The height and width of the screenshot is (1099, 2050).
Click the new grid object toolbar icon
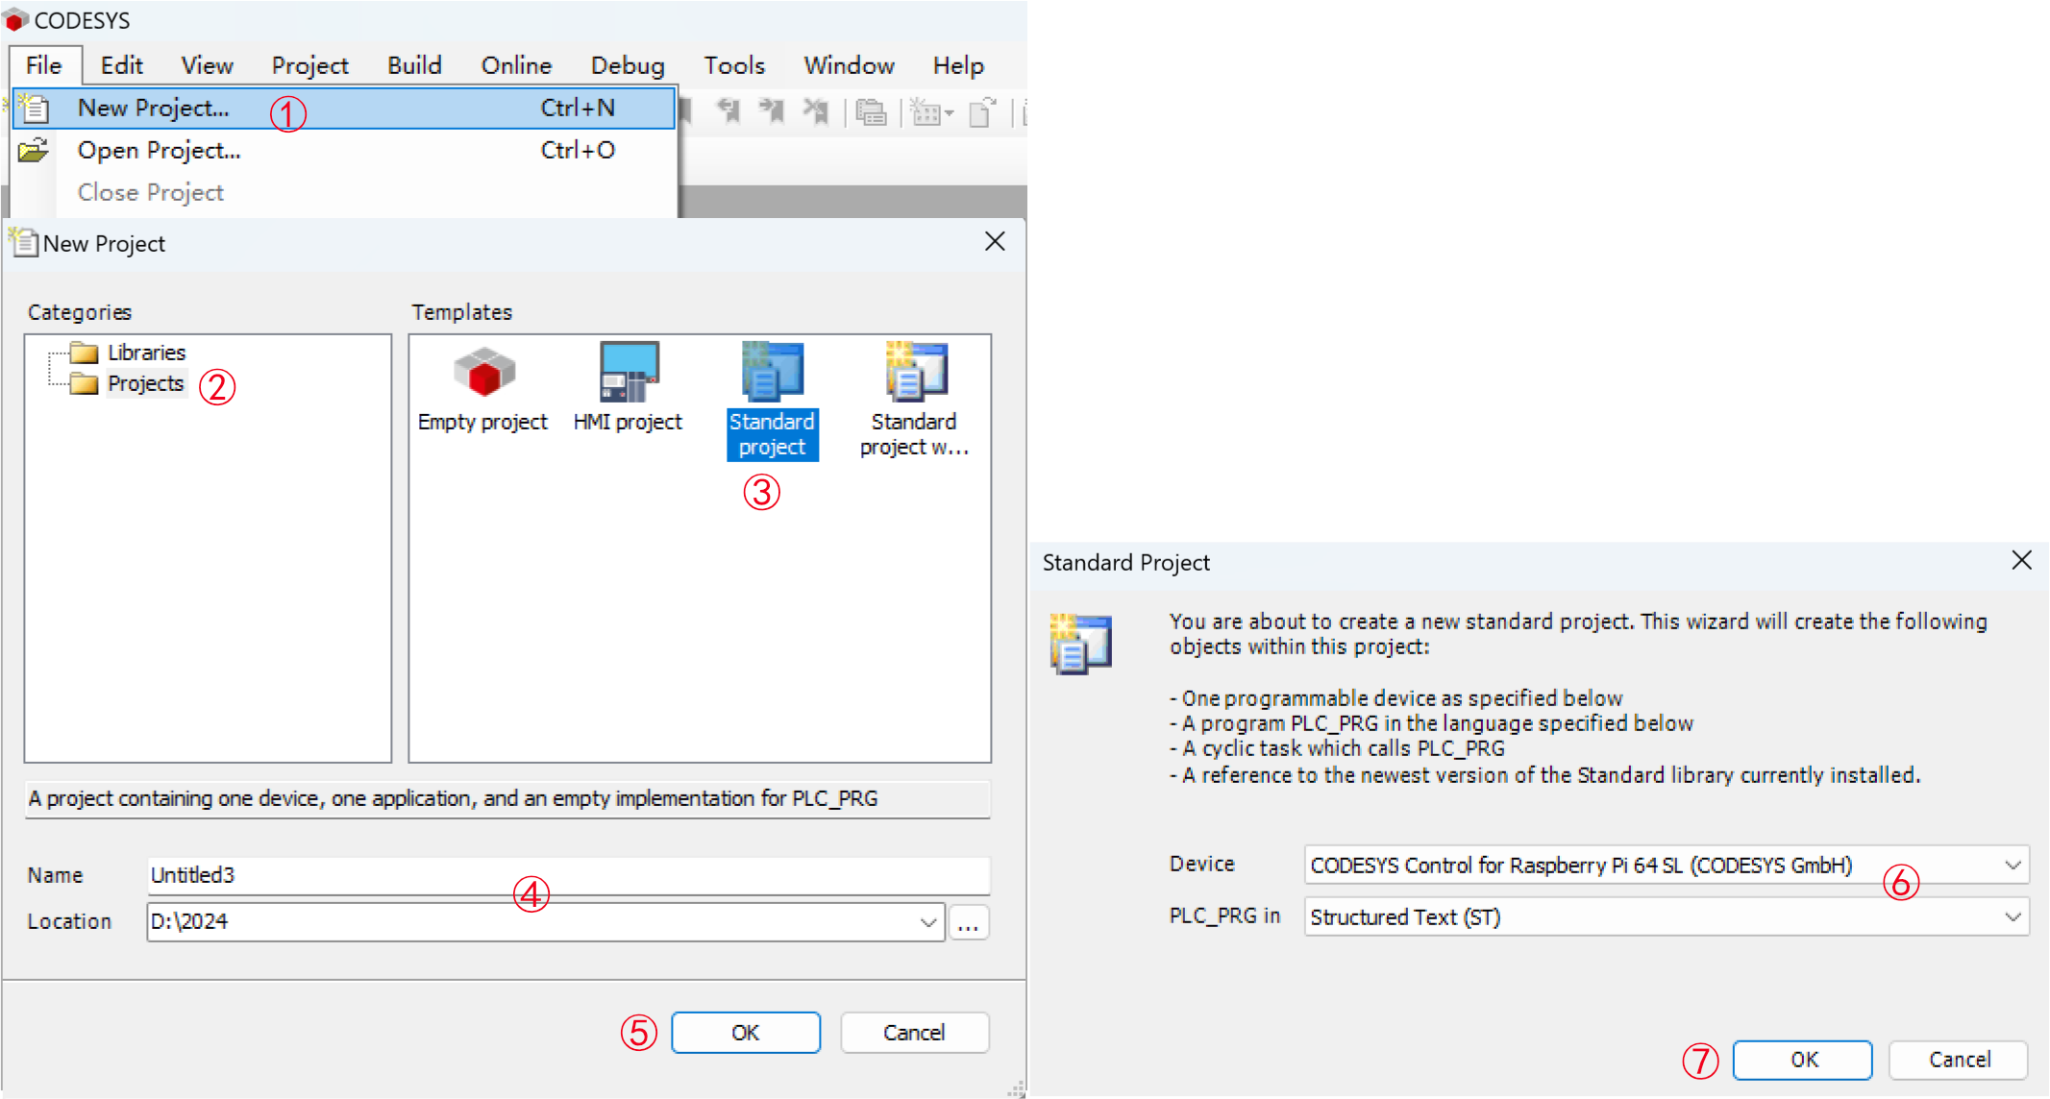click(925, 112)
